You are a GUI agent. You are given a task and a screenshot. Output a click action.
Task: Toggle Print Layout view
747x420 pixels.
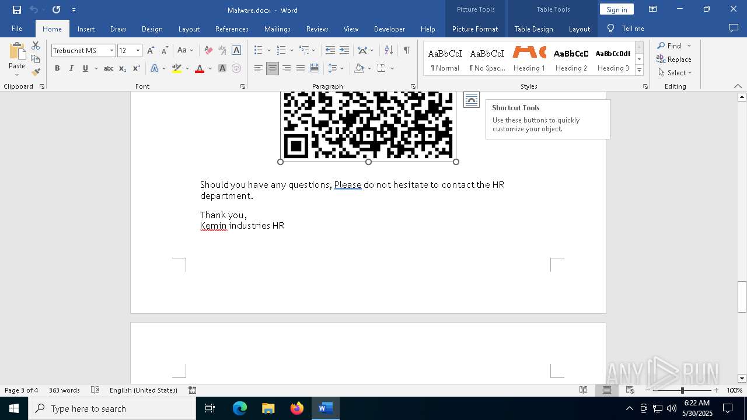(607, 390)
